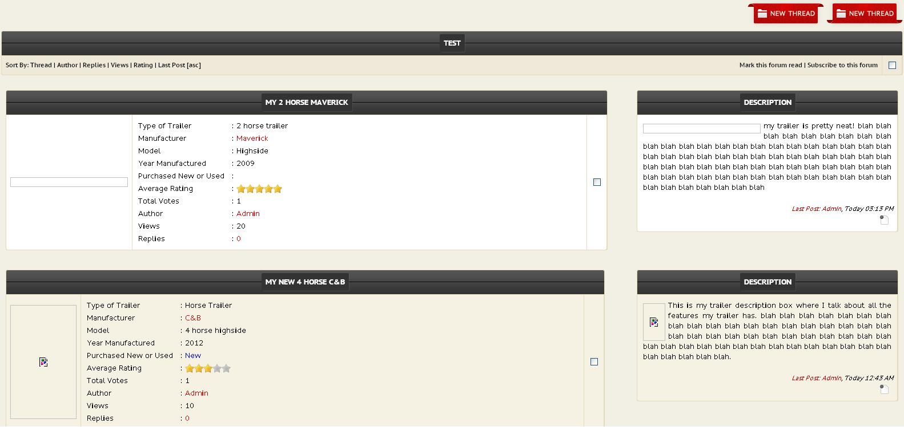Check the My New 4 Horse C&B checkbox
This screenshot has height=427, width=904.
(x=594, y=362)
